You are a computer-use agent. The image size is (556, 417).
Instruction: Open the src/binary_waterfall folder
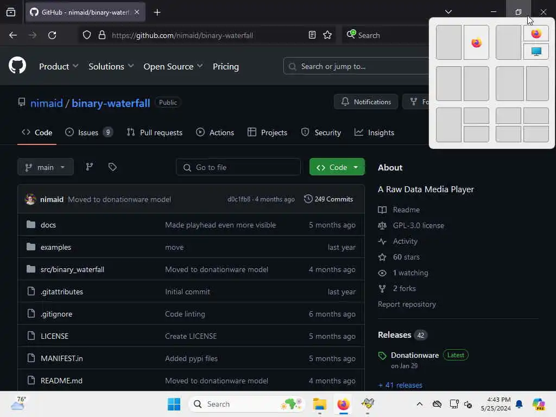(x=72, y=269)
